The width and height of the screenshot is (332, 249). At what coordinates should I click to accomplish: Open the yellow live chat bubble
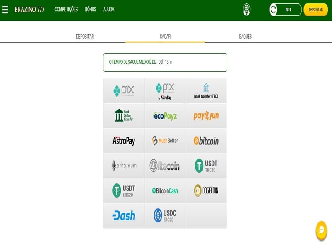321,229
